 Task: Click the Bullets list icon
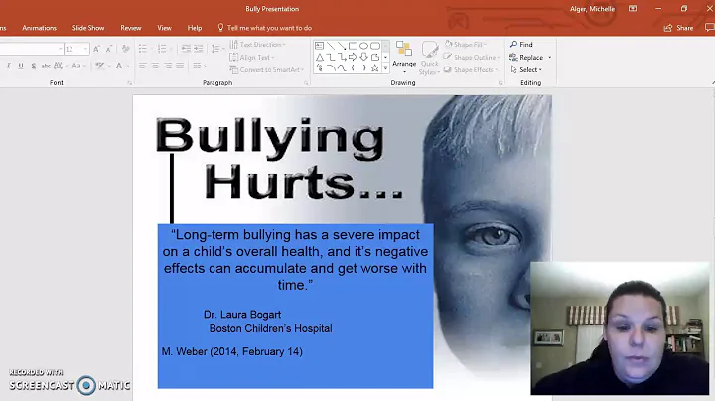pyautogui.click(x=144, y=49)
